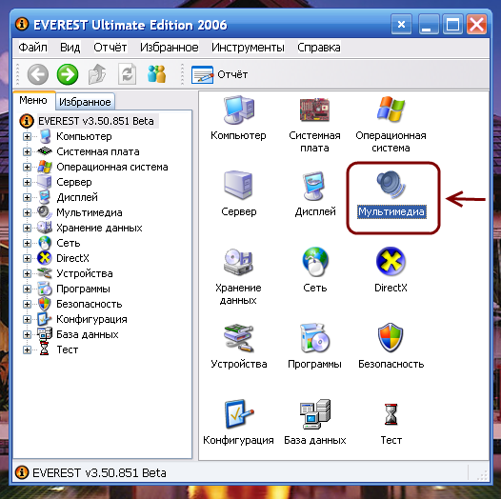Expand the Безопасность tree node
501x499 pixels.
(28, 304)
